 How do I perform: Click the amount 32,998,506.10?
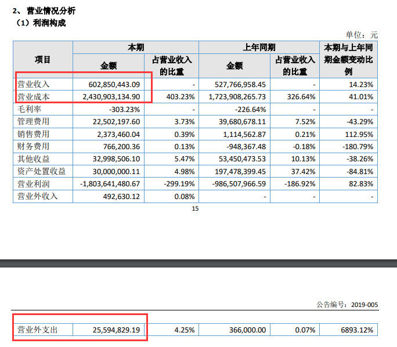pyautogui.click(x=116, y=159)
